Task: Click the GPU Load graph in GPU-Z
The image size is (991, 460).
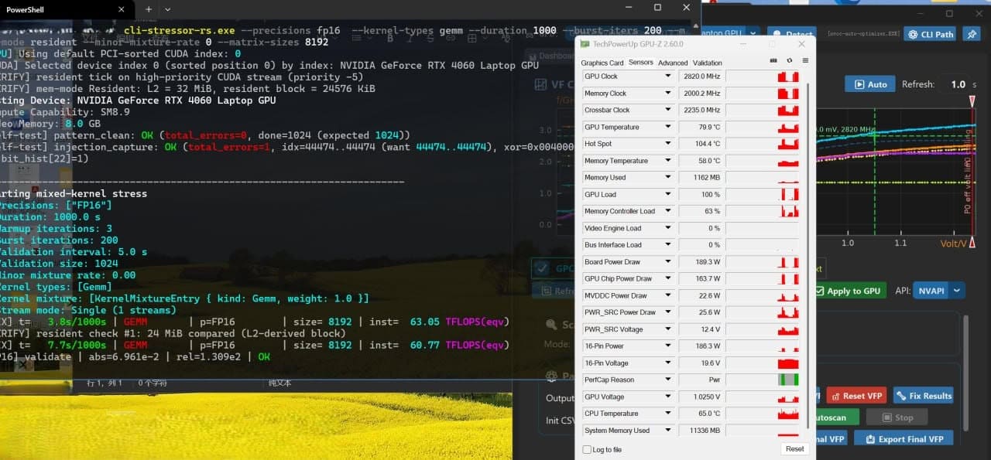Action: pos(763,195)
